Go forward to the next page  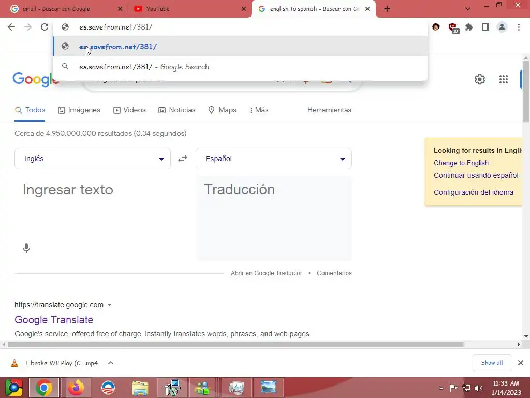pyautogui.click(x=28, y=27)
